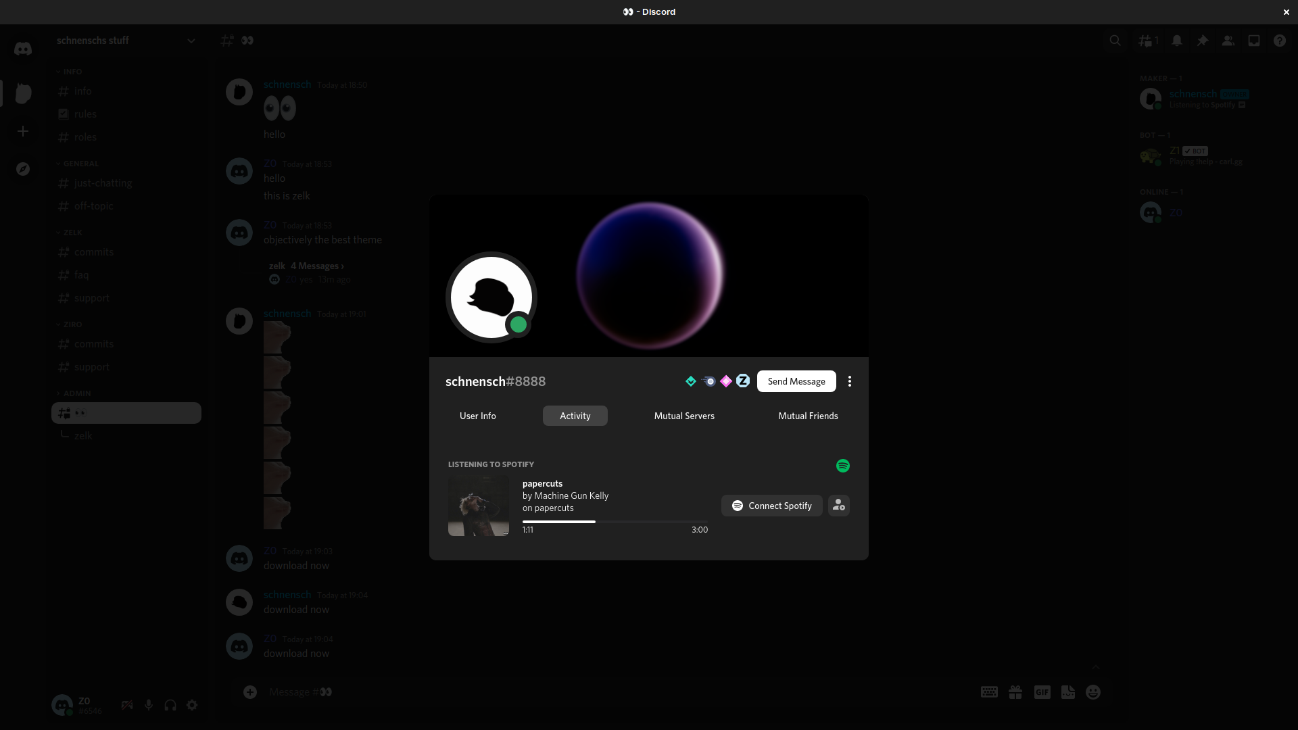Image resolution: width=1298 pixels, height=730 pixels.
Task: Open the inbox icon in the header
Action: 1254,41
